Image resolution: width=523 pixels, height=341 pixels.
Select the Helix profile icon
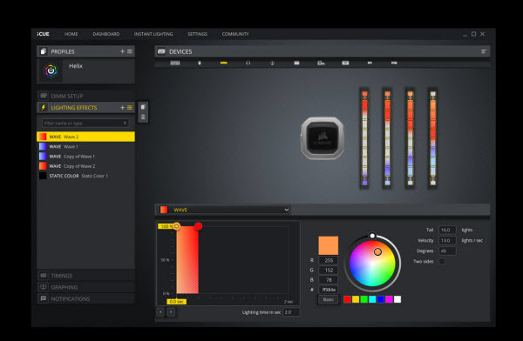[x=51, y=70]
